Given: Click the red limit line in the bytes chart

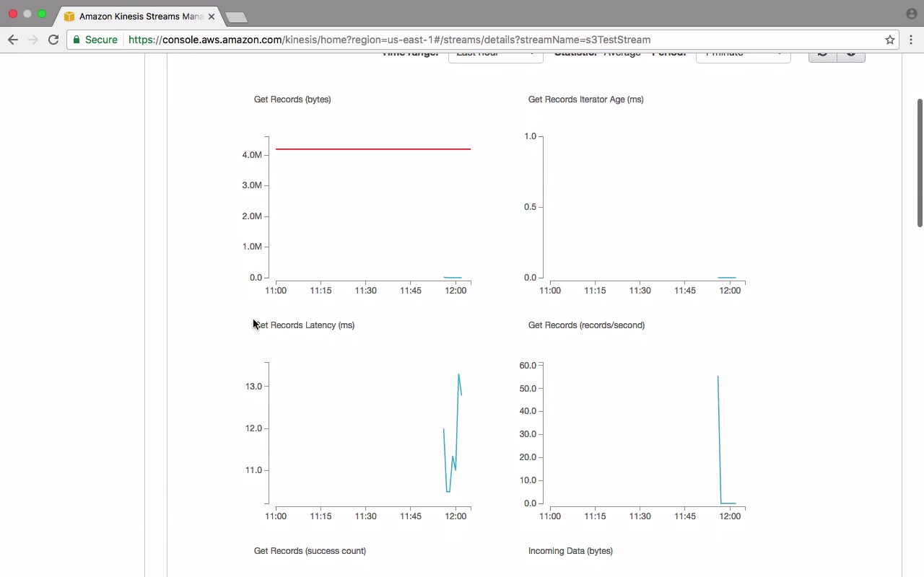Looking at the screenshot, I should click(x=372, y=149).
